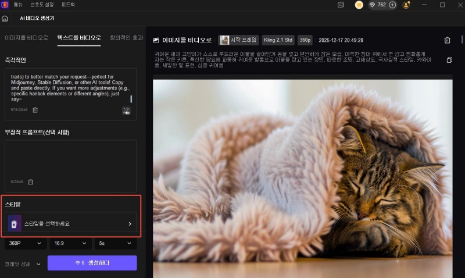This screenshot has height=278, width=465.
Task: Open the message panel icon in title bar
Action: pos(341,5)
